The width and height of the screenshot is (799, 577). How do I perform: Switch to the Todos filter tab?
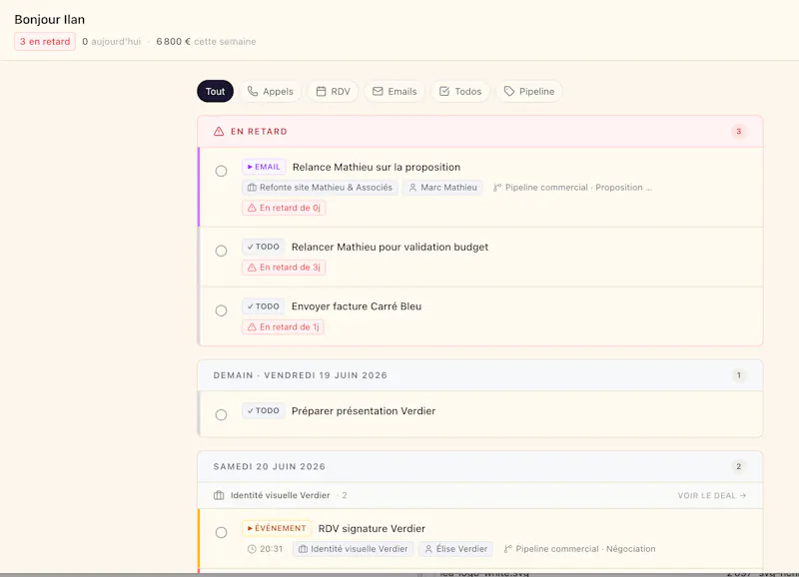[x=460, y=91]
